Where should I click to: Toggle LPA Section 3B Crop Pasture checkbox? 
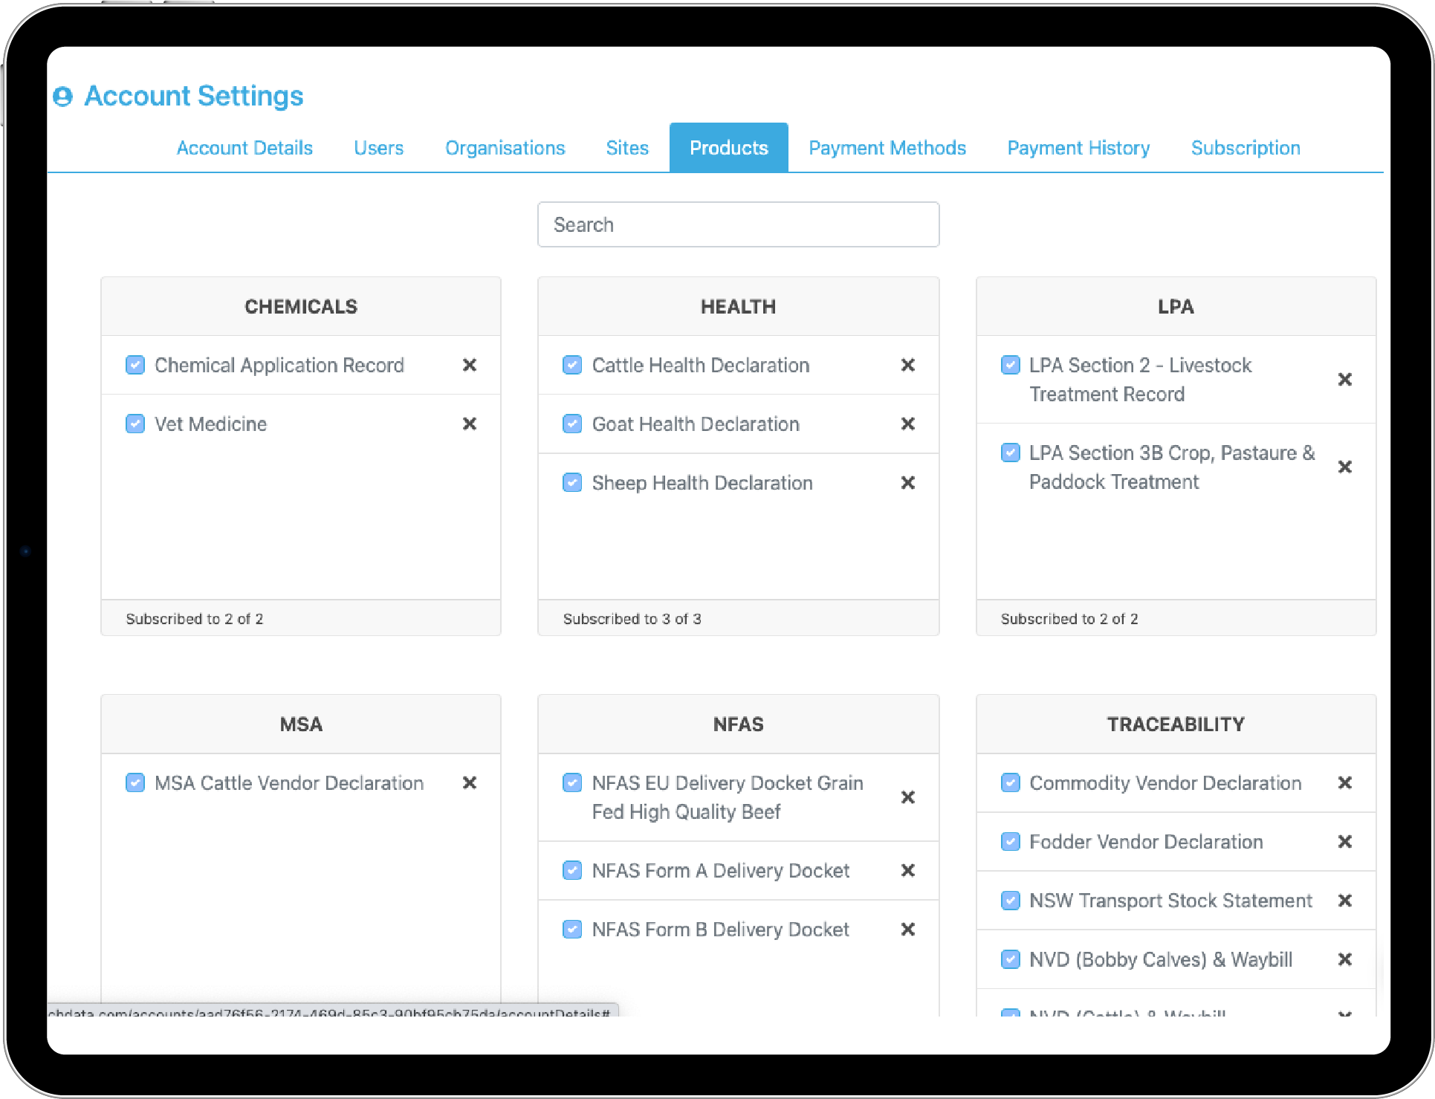pyautogui.click(x=1011, y=453)
